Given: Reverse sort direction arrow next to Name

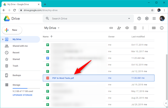Looking at the screenshot, I should point(51,37).
